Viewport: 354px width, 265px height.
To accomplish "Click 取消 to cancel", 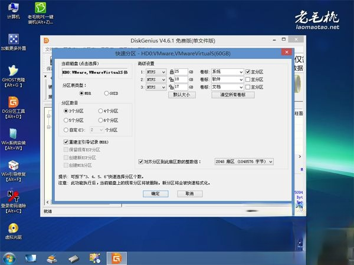I will coord(189,194).
